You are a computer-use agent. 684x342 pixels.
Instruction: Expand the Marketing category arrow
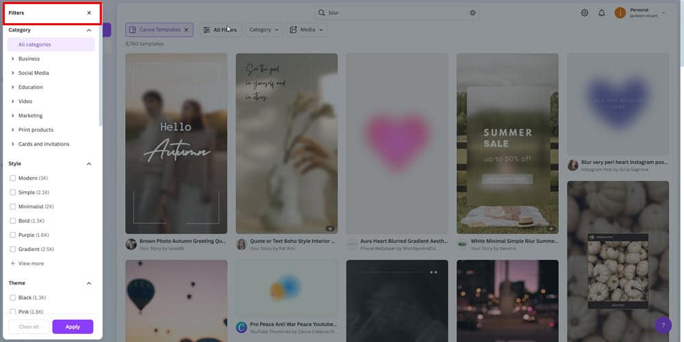point(12,115)
